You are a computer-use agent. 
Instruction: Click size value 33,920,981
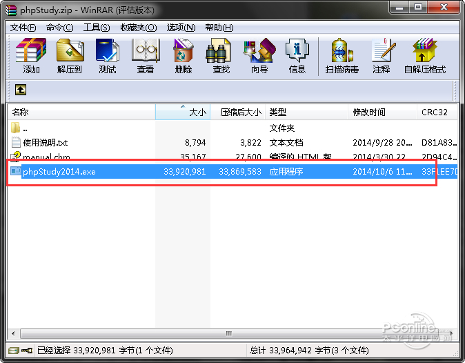pos(185,172)
